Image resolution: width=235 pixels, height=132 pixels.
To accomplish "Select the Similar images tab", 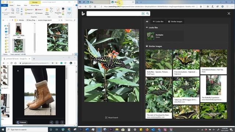I will (x=175, y=22).
